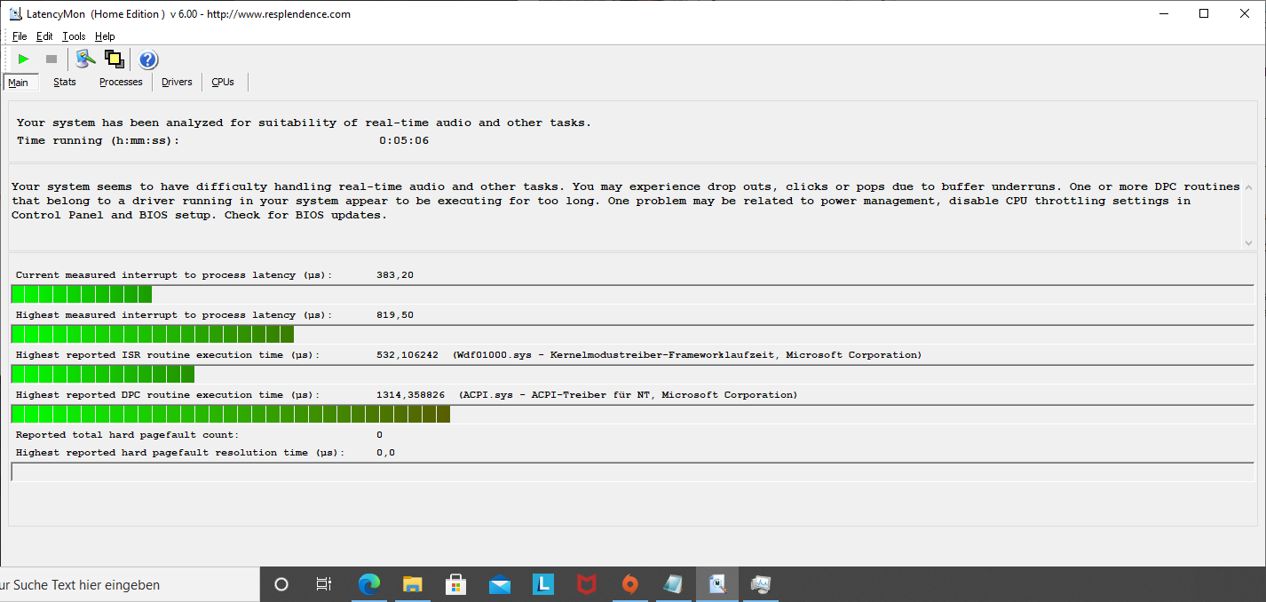
Task: Open the notepad-style app on the taskbar
Action: point(673,584)
